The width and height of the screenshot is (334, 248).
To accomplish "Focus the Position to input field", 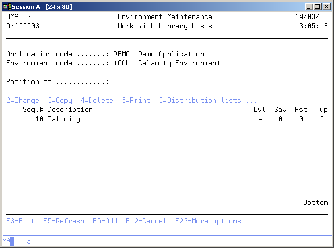I will click(x=124, y=82).
